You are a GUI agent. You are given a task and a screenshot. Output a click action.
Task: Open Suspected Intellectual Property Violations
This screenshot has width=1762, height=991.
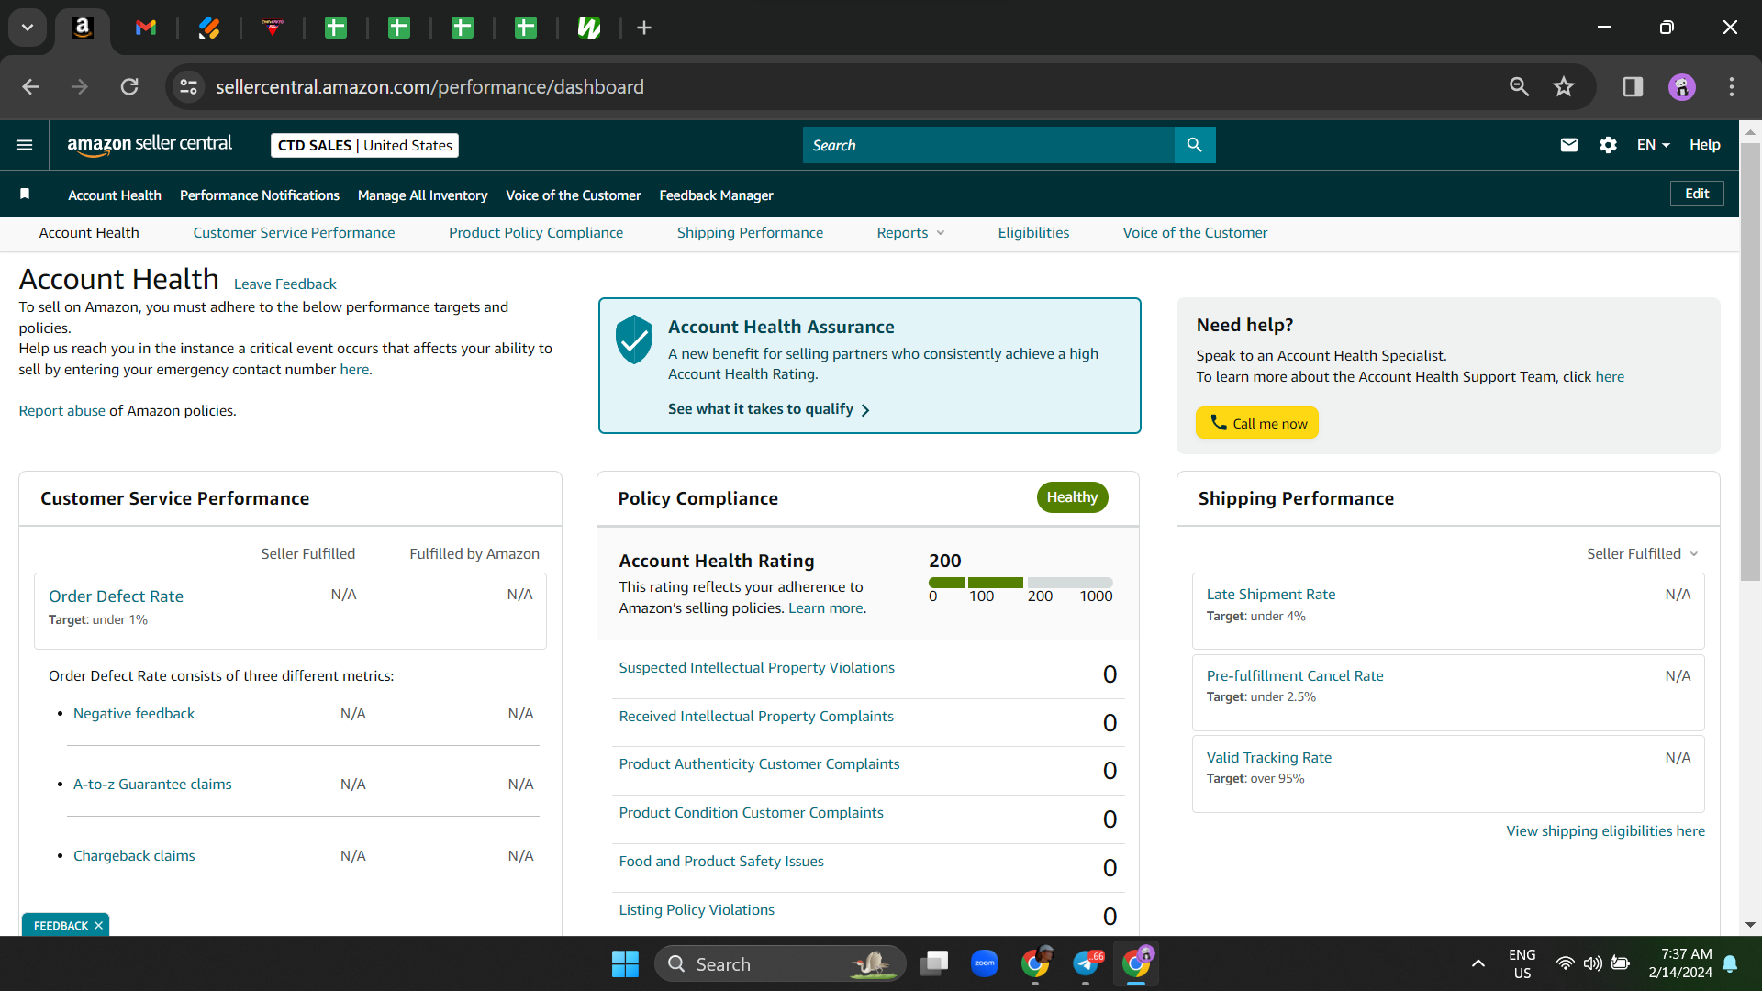pyautogui.click(x=756, y=668)
